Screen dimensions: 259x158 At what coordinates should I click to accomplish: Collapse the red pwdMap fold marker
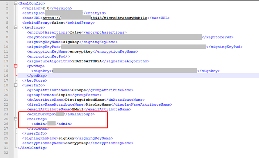pyautogui.click(x=15, y=66)
